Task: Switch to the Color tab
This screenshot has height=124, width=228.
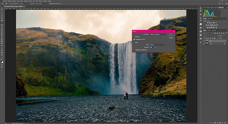Action: point(205,7)
